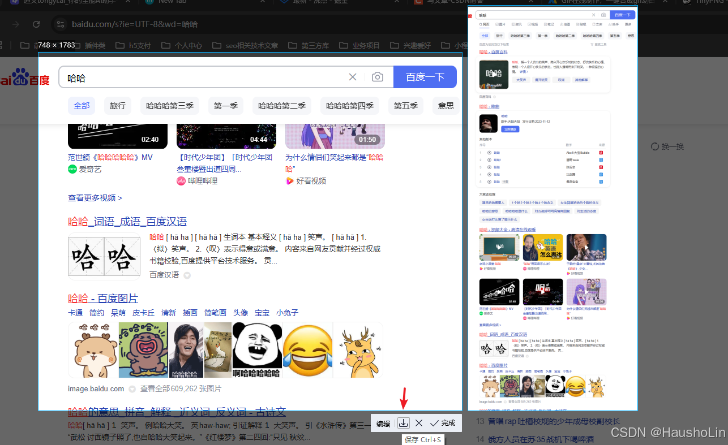Click the 百度一下 search button
This screenshot has width=728, height=445.
pos(425,77)
